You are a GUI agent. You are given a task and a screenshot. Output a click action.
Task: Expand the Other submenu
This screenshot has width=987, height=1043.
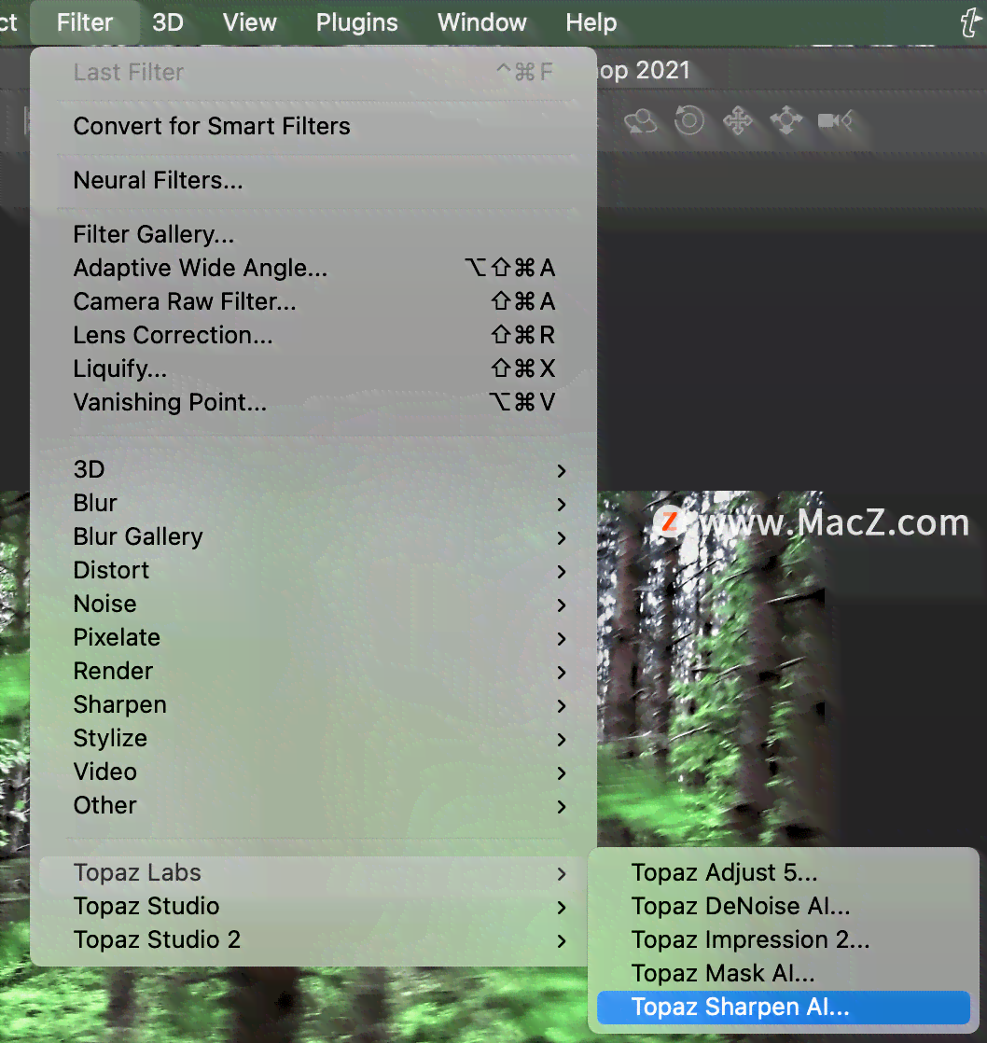pos(313,805)
